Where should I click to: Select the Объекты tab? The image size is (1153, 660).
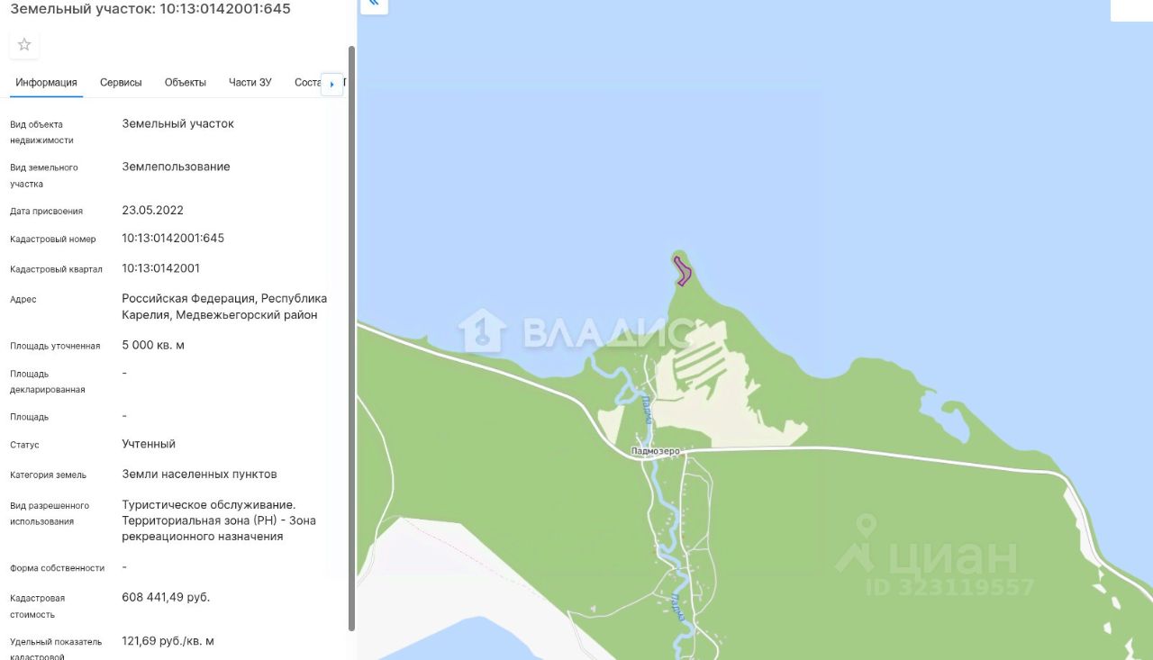tap(186, 82)
